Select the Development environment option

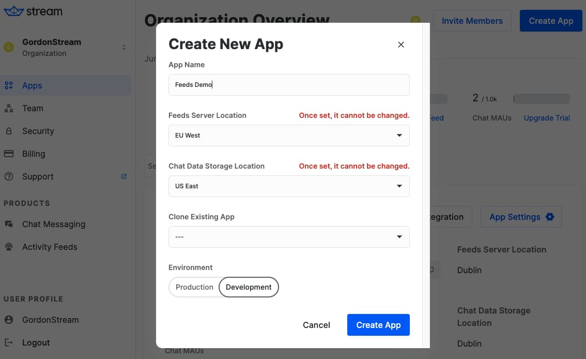[249, 287]
